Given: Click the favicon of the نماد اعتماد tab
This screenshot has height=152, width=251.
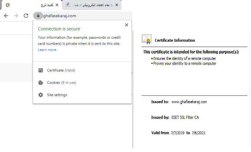Looking at the screenshot, I should coord(68,5).
